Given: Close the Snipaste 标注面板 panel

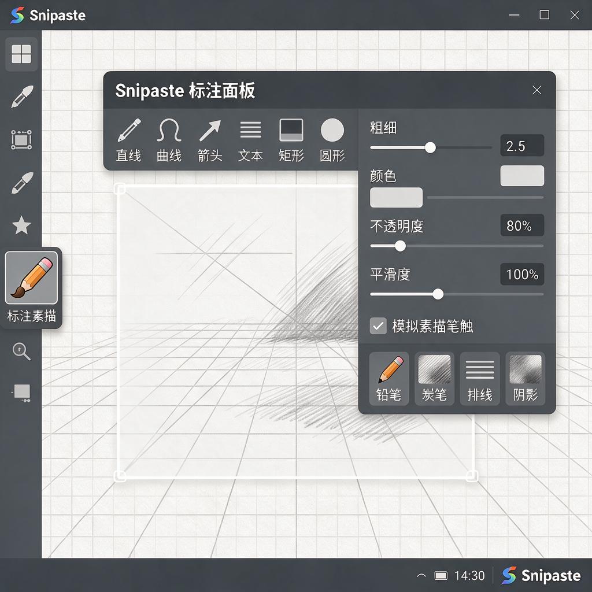Looking at the screenshot, I should 537,90.
